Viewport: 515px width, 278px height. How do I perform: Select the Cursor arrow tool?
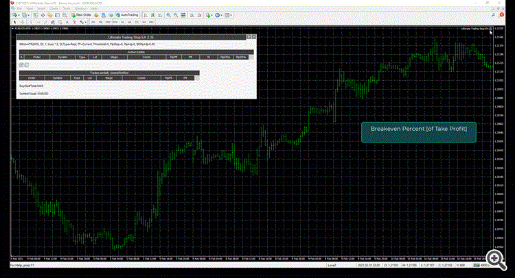click(x=14, y=23)
